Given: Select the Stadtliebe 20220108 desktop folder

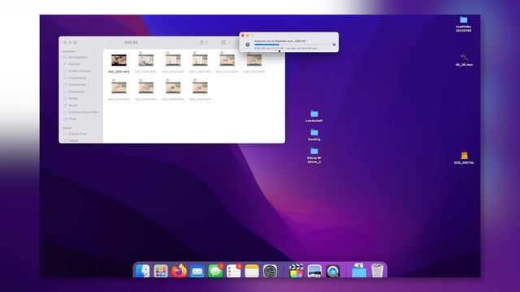Looking at the screenshot, I should pyautogui.click(x=463, y=24).
